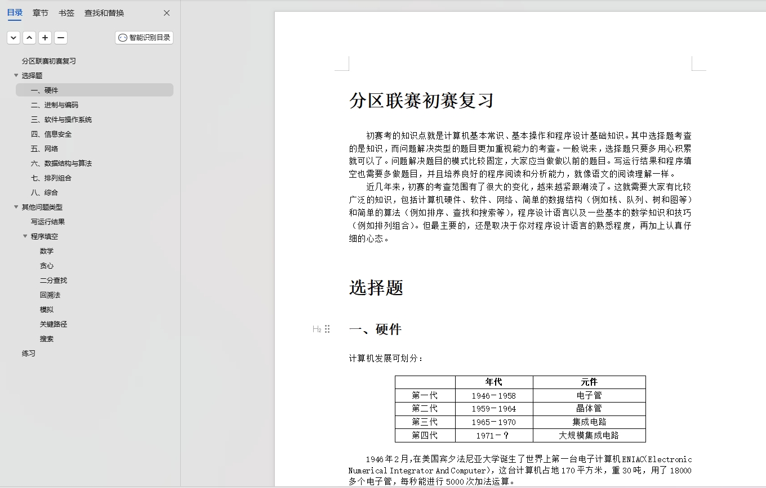This screenshot has width=766, height=488.
Task: Click the 集成电路 table cell
Action: click(589, 422)
